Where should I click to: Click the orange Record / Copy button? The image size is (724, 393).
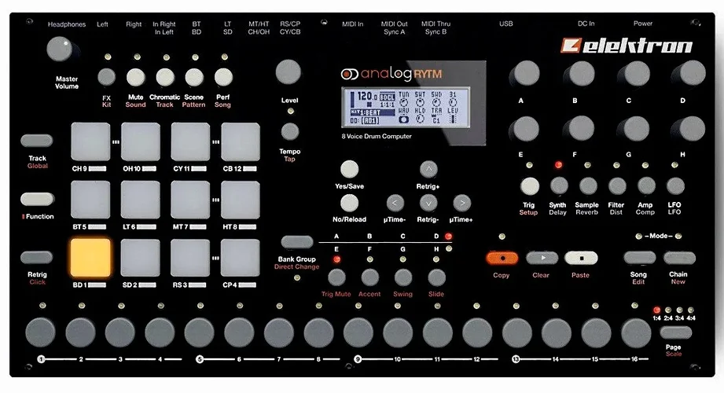[x=502, y=258]
